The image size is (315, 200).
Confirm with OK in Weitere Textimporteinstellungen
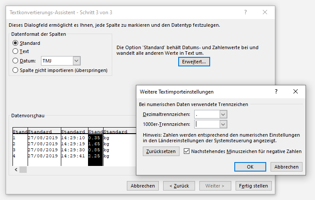pos(250,167)
